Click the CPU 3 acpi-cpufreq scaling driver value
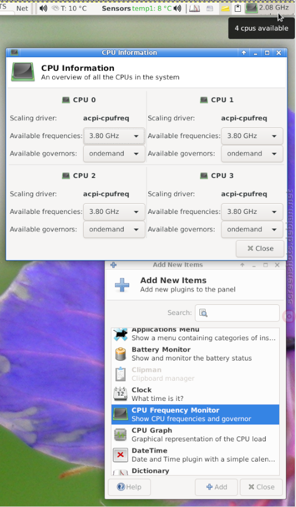Screen dimensions: 296x507 244,194
